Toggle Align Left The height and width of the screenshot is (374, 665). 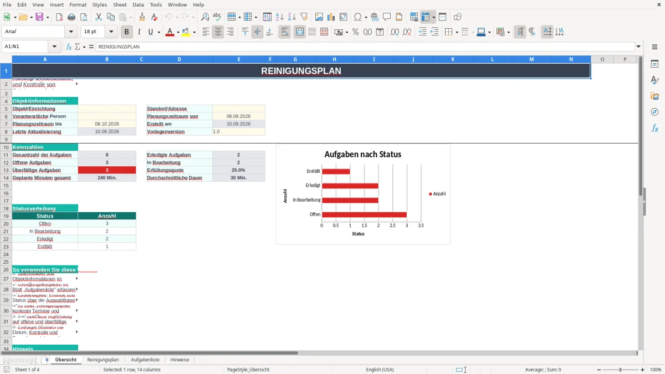[x=206, y=32]
